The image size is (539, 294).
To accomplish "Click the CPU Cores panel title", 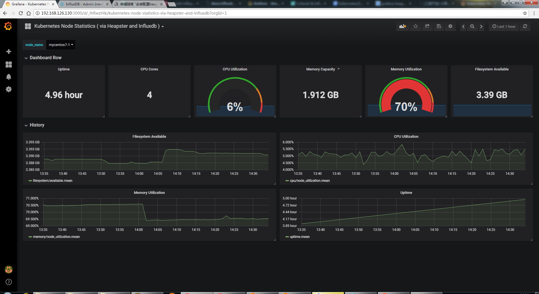I will coord(149,69).
